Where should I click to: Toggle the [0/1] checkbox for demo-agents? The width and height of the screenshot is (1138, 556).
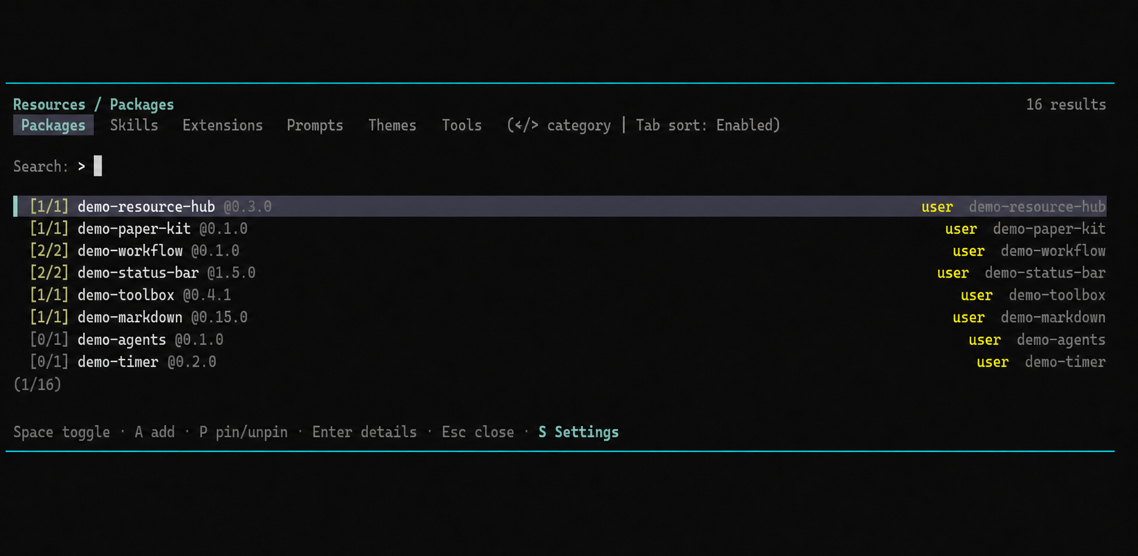pos(49,339)
